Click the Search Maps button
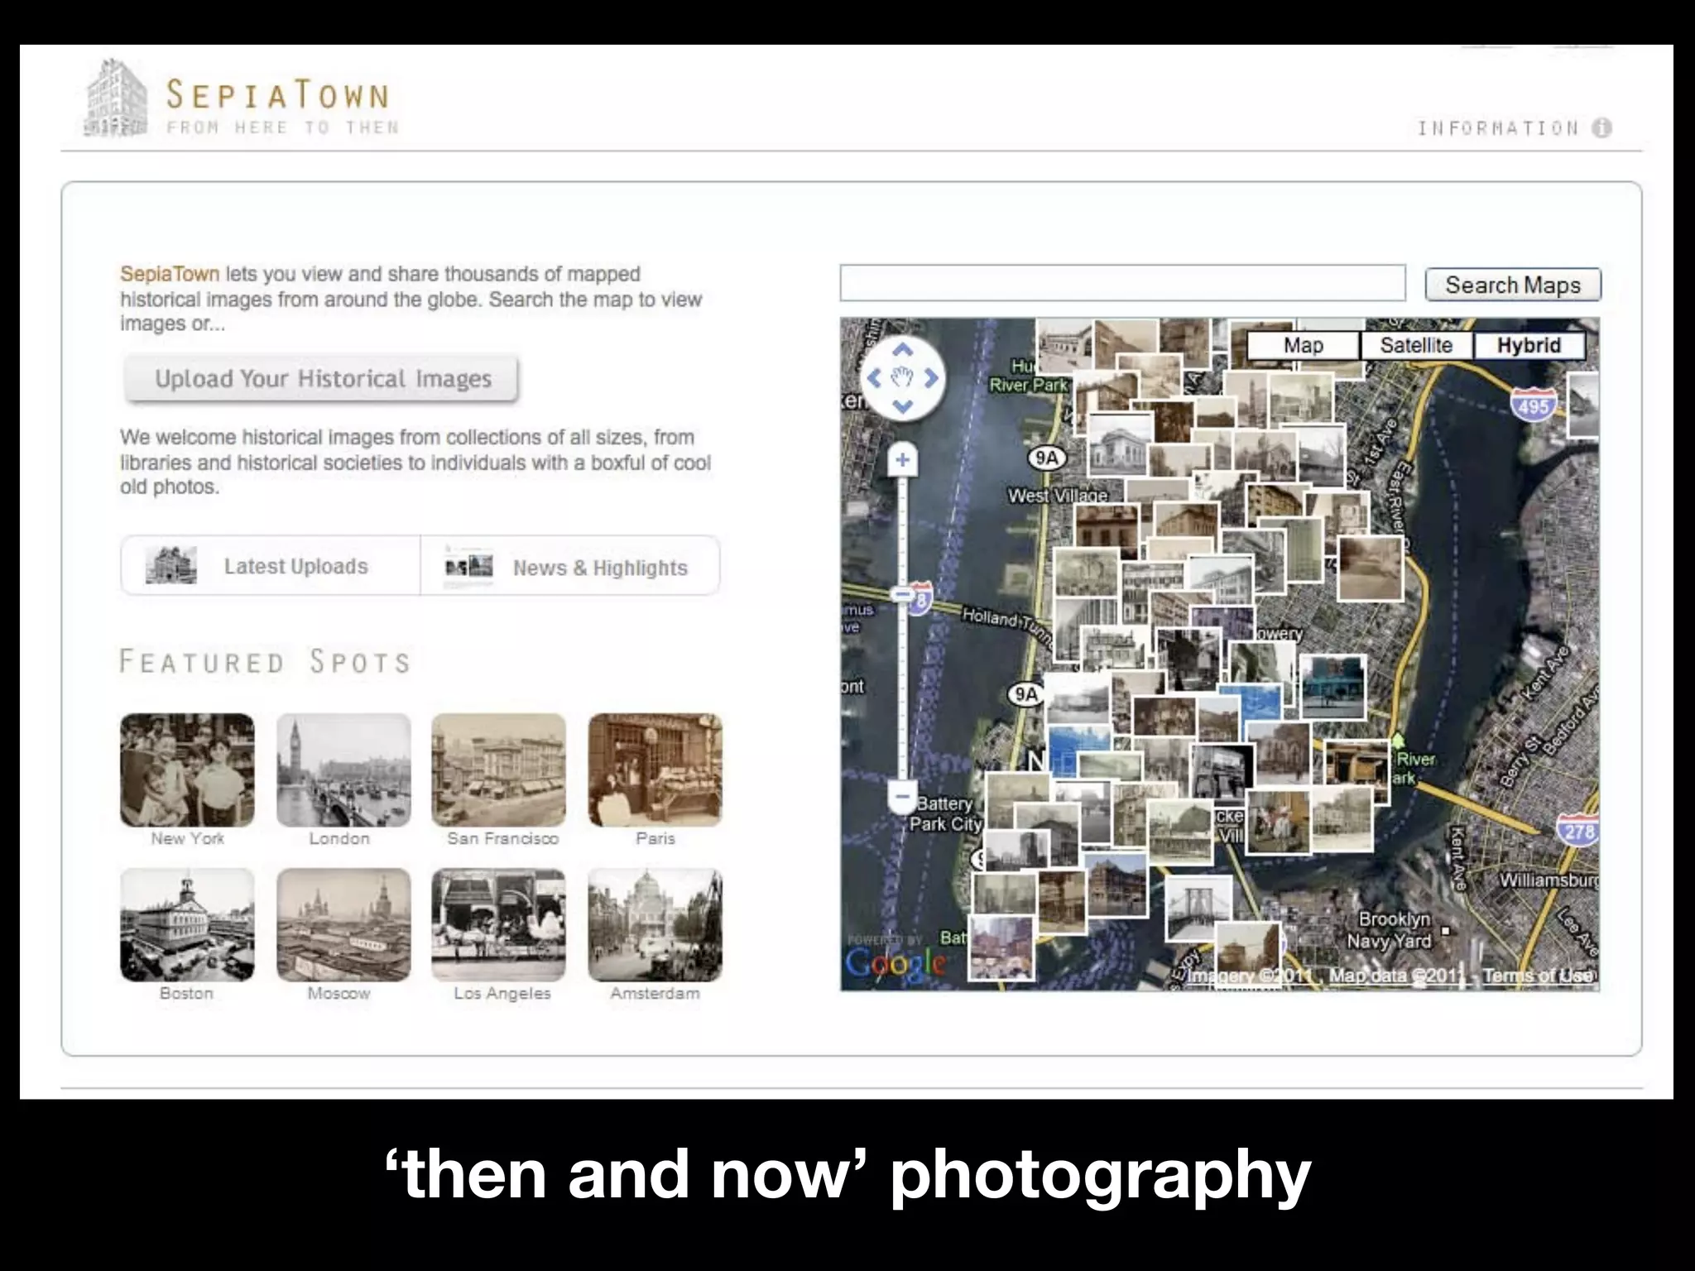The width and height of the screenshot is (1695, 1271). [1513, 285]
